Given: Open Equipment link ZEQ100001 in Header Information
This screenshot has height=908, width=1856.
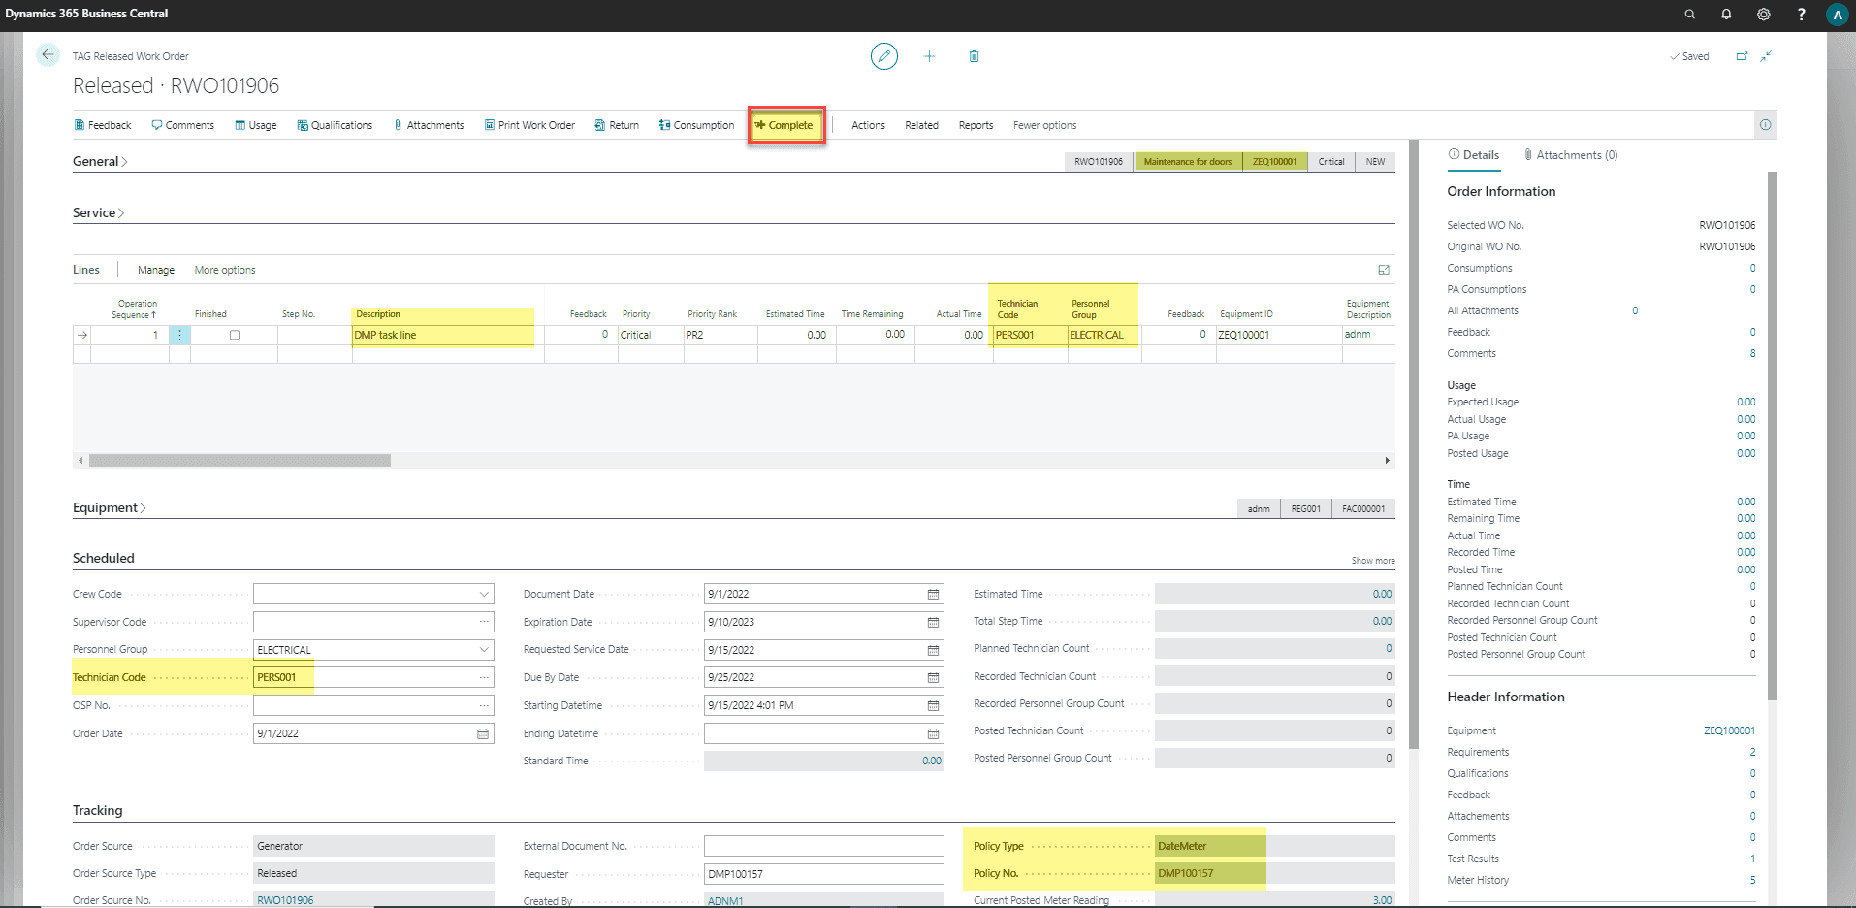Looking at the screenshot, I should click(1729, 730).
